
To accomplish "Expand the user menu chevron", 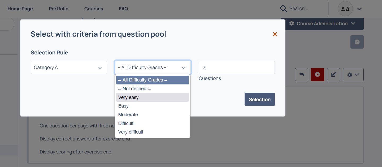I will click(359, 9).
